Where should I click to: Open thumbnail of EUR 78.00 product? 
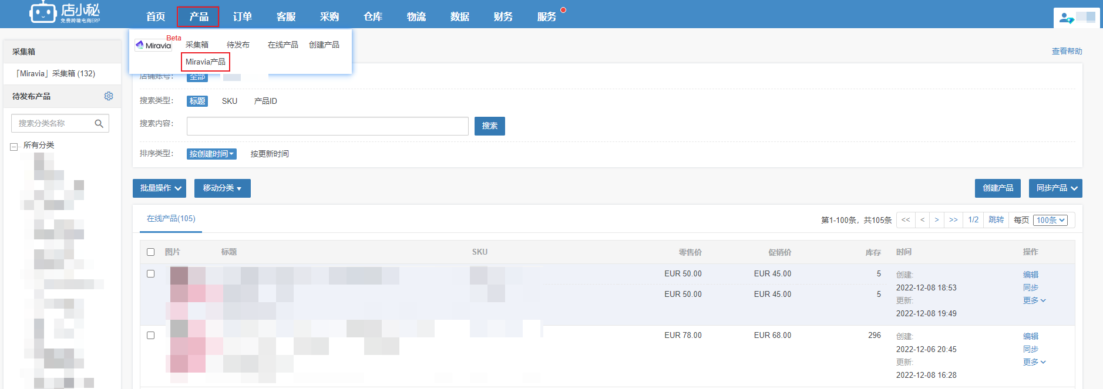[x=188, y=347]
